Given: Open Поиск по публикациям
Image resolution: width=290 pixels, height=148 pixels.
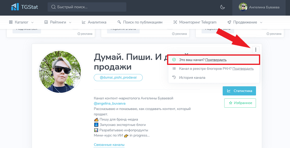Looking at the screenshot, I should click(140, 22).
